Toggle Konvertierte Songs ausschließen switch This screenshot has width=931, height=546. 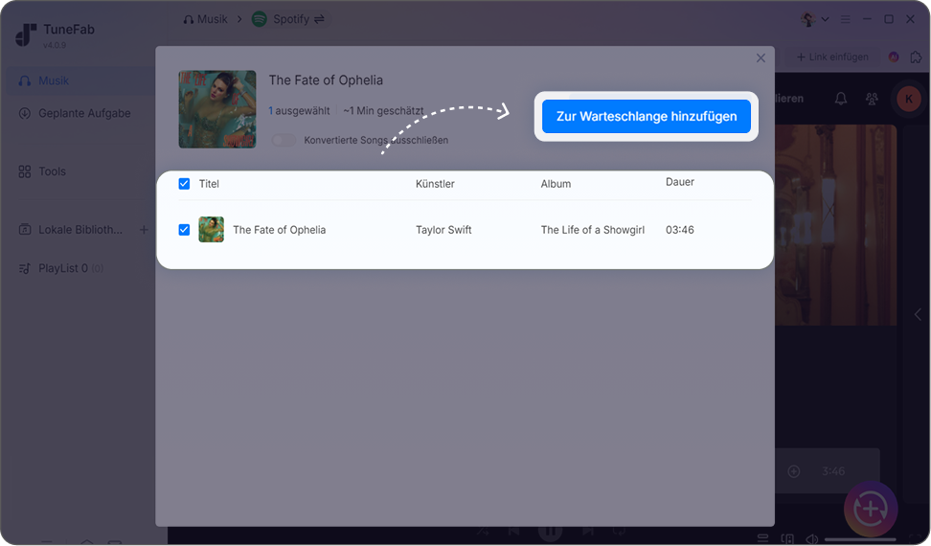pyautogui.click(x=284, y=140)
